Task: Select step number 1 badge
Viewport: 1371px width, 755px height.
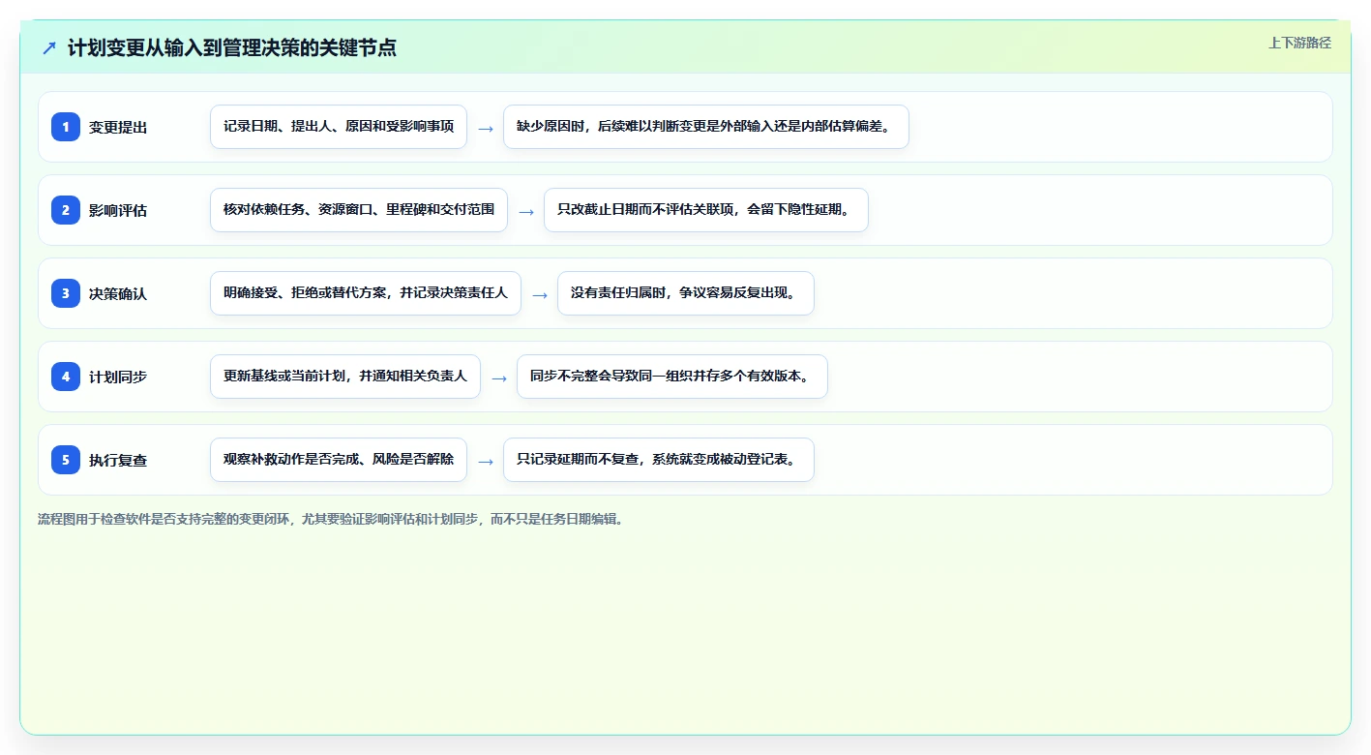Action: click(66, 127)
